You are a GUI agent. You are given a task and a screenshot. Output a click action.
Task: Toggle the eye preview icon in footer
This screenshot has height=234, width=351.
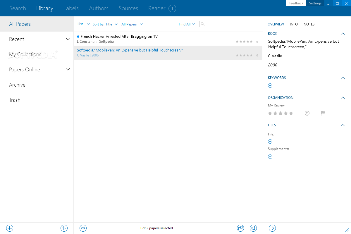click(83, 228)
